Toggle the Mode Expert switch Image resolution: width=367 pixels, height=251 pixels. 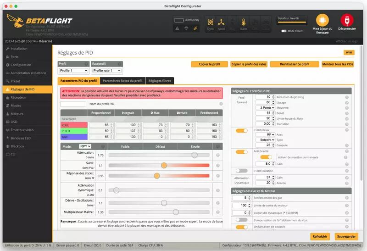(x=284, y=31)
